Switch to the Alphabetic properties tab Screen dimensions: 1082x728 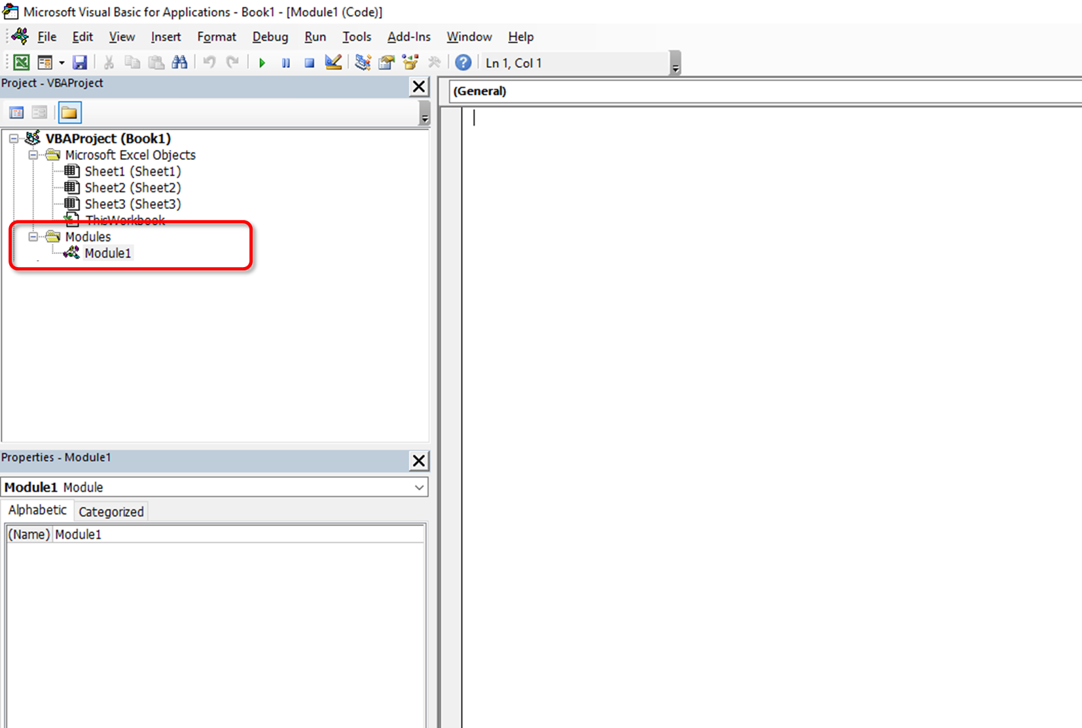pos(37,510)
